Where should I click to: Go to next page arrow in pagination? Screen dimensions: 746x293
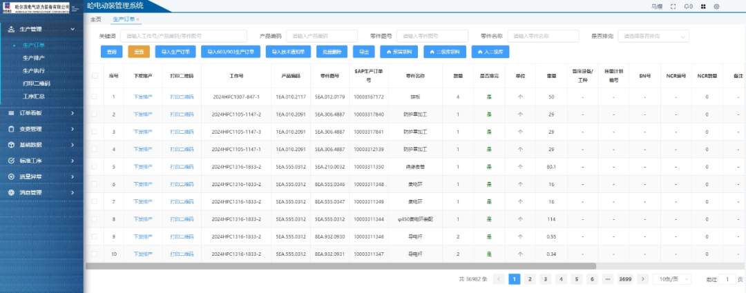click(x=643, y=279)
